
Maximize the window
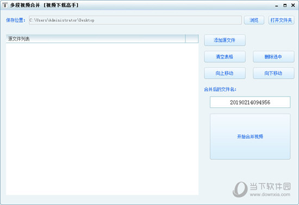(x=285, y=5)
